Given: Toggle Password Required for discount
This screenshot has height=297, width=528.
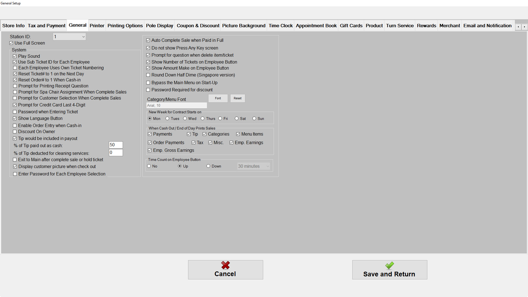Looking at the screenshot, I should (148, 90).
